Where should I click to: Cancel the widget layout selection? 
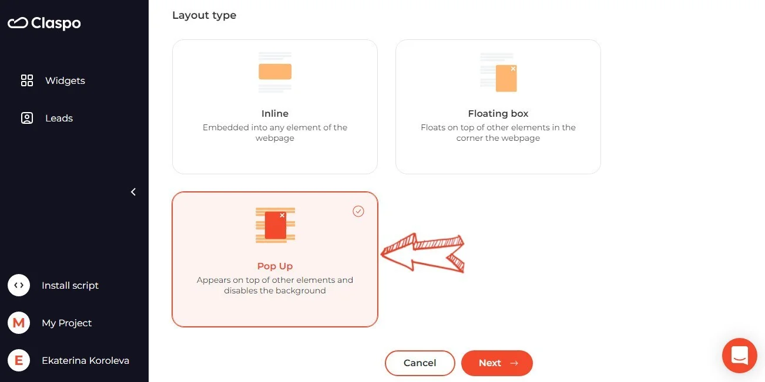click(420, 363)
